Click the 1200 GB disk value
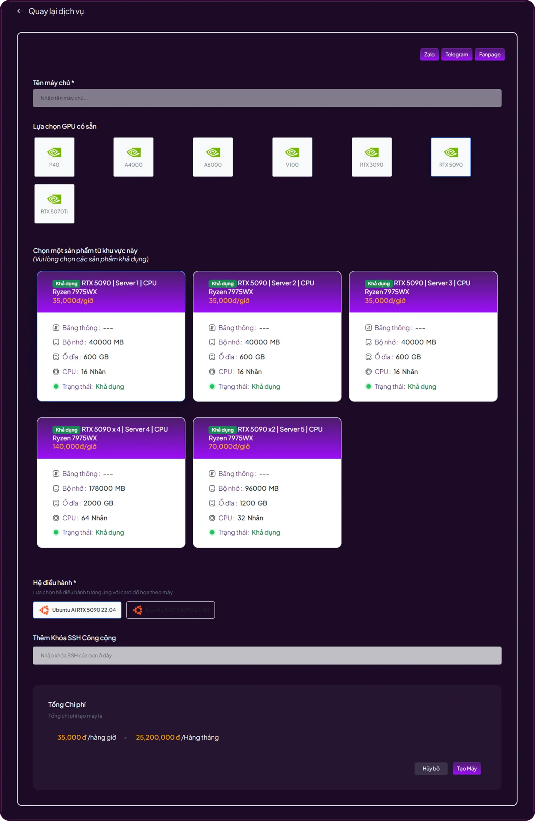The image size is (535, 821). 253,503
